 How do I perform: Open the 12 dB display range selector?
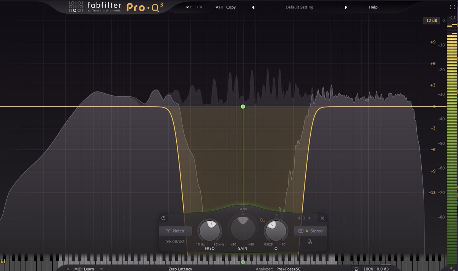coord(431,21)
